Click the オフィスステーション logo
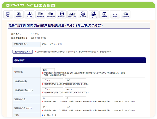 point(20,5)
